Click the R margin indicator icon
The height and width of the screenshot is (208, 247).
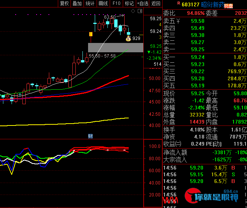(x=179, y=3)
